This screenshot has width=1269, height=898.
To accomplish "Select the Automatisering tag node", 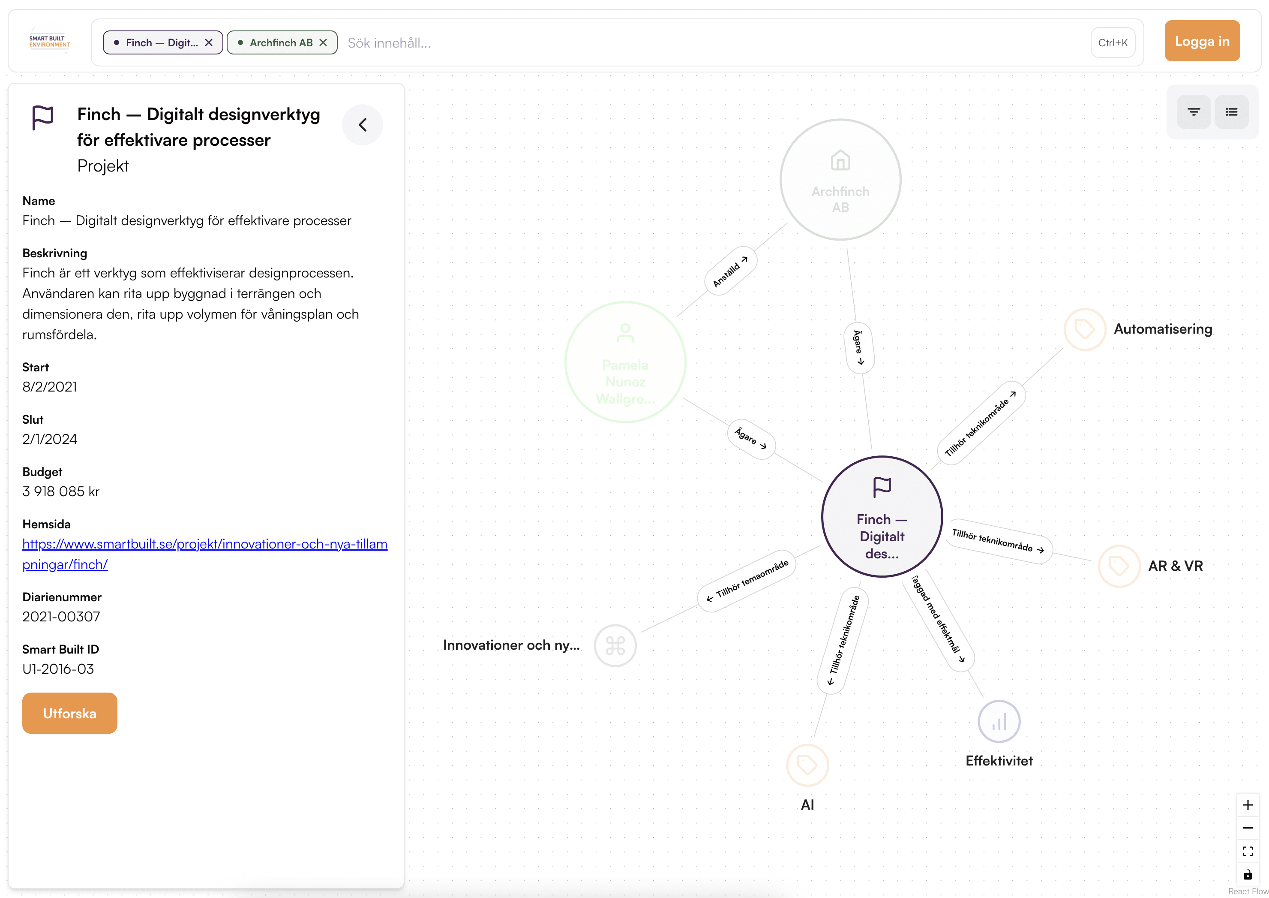I will click(1084, 329).
